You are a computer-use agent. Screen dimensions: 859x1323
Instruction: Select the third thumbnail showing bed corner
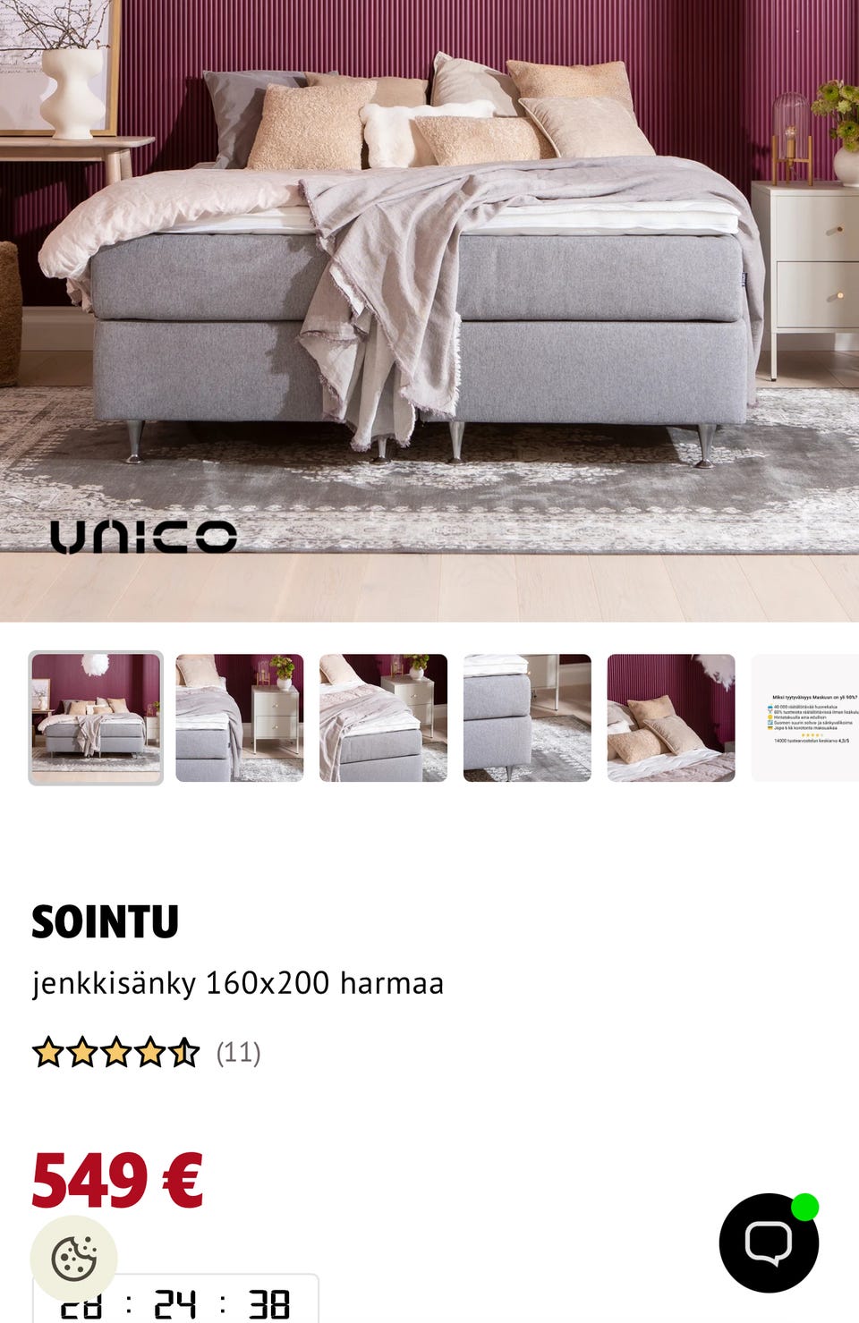coord(383,718)
